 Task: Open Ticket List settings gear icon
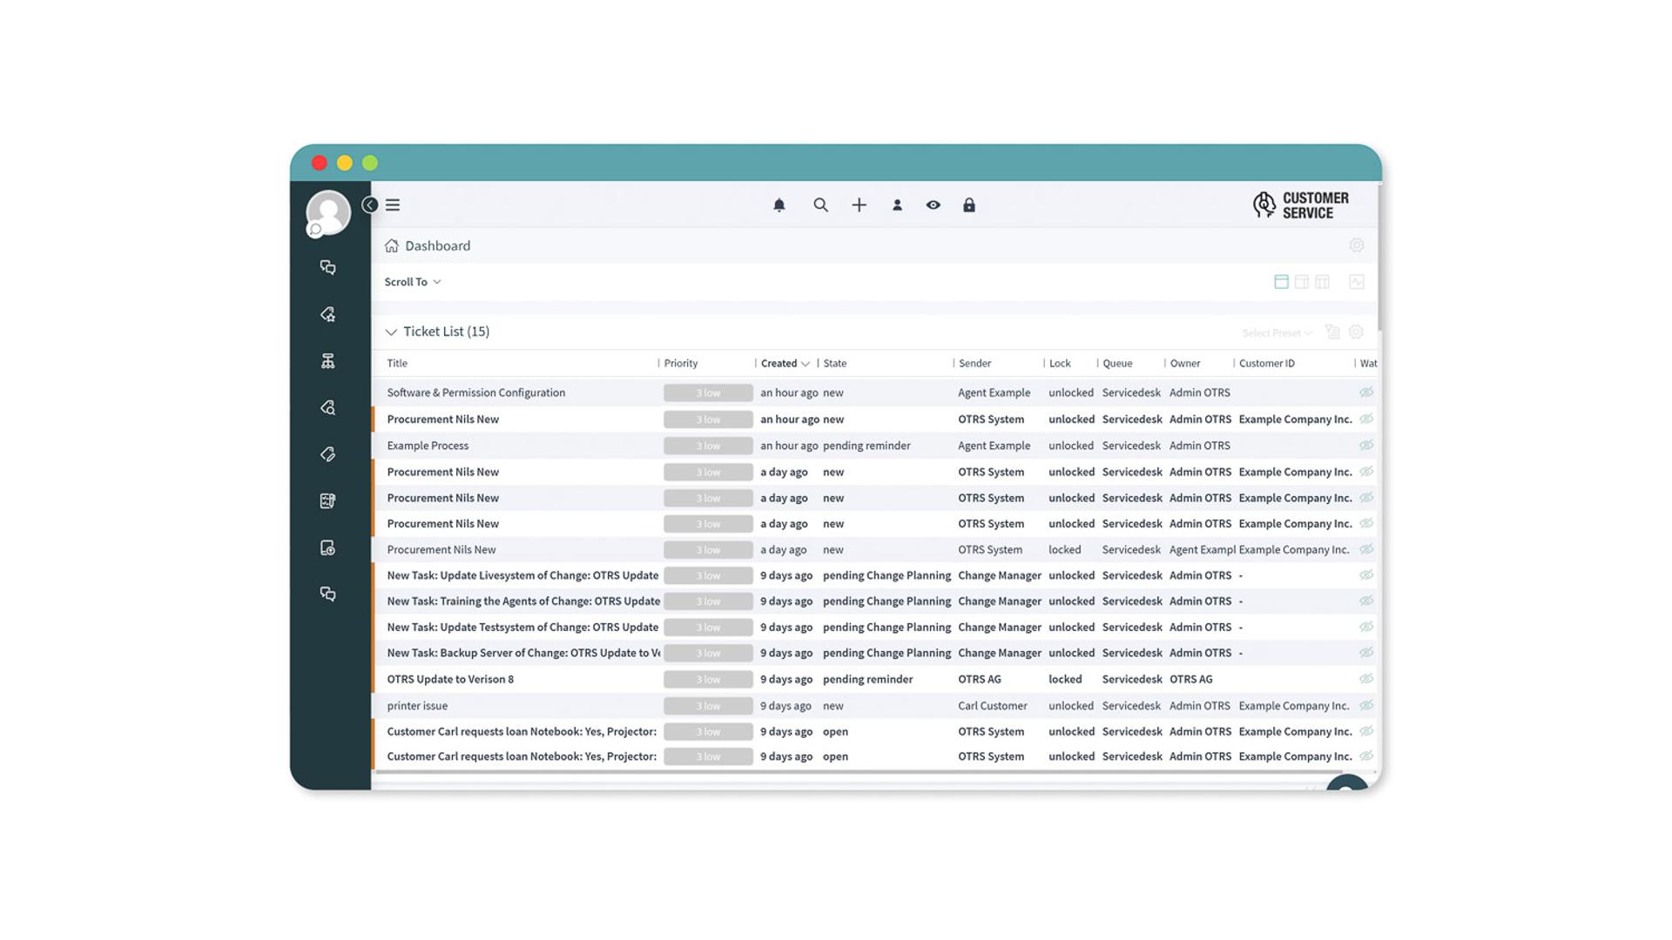[x=1356, y=332]
